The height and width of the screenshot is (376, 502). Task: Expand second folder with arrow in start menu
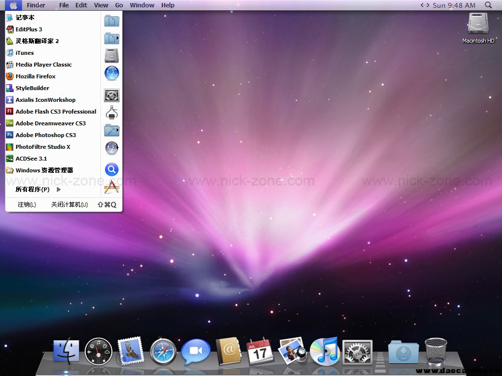pos(112,38)
